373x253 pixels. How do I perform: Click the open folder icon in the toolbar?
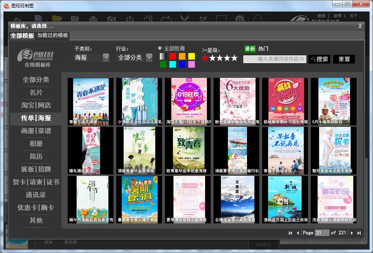[x=56, y=17]
